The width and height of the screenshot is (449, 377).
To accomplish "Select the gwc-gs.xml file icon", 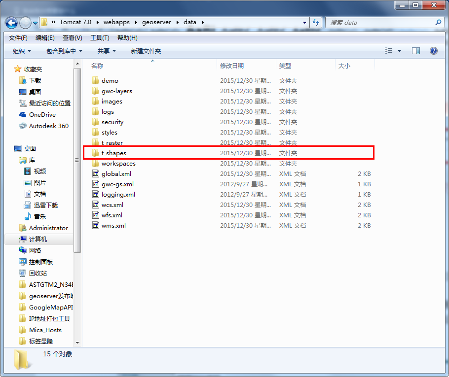I will tap(96, 184).
